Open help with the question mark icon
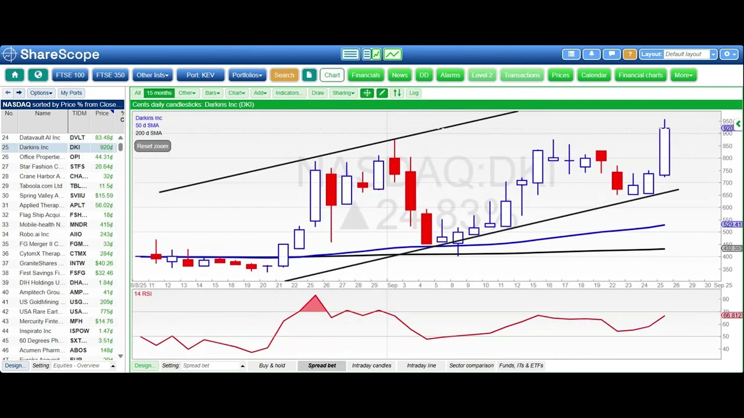The width and height of the screenshot is (744, 418). (x=629, y=54)
